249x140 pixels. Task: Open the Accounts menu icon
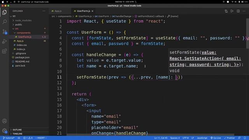tap(4, 121)
